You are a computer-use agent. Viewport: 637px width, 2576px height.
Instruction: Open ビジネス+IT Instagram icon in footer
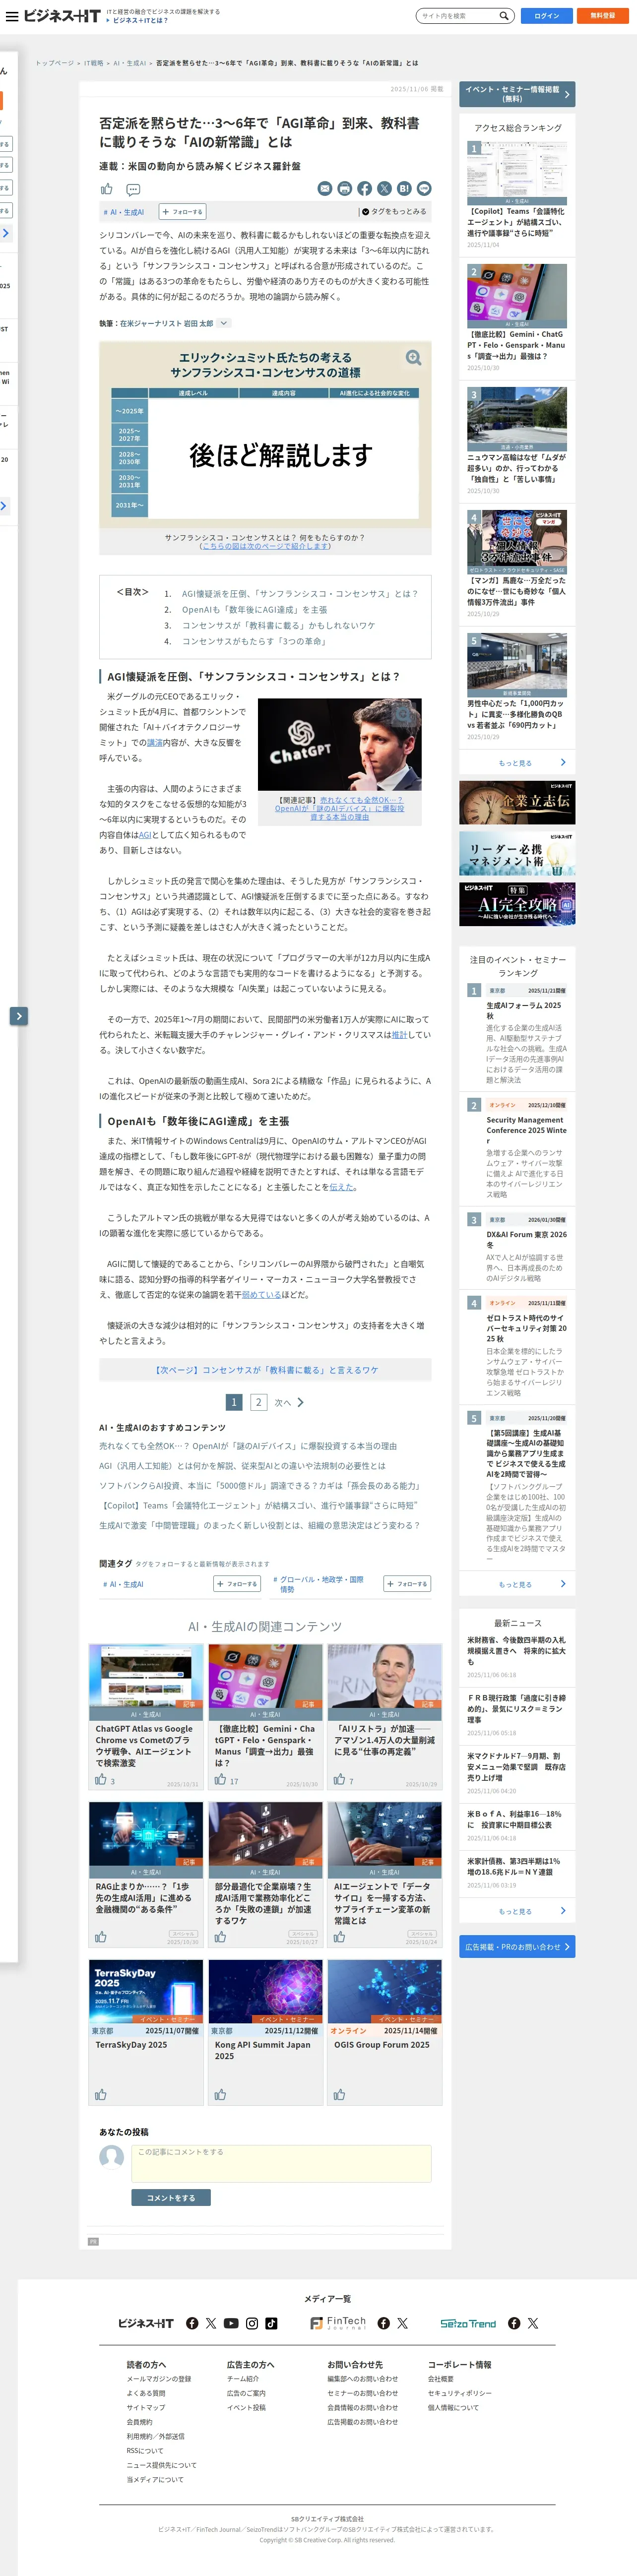252,2323
